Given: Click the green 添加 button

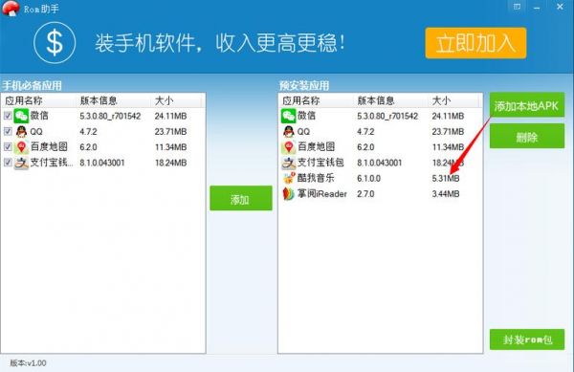Looking at the screenshot, I should (241, 198).
